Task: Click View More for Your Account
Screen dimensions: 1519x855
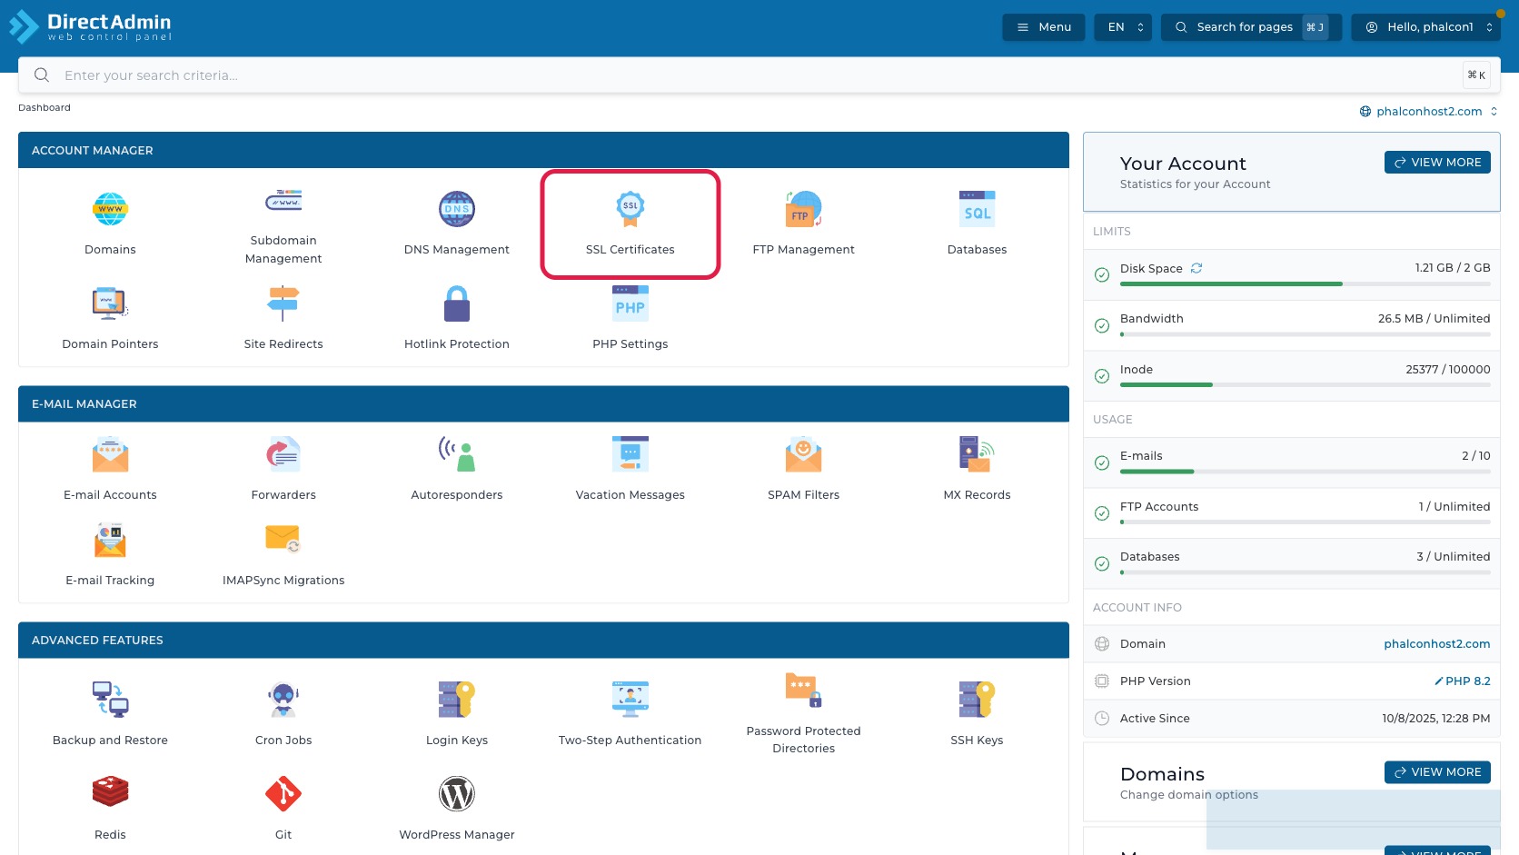Action: [x=1437, y=163]
